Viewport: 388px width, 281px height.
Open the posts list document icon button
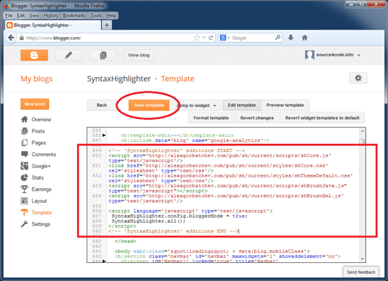click(x=103, y=55)
